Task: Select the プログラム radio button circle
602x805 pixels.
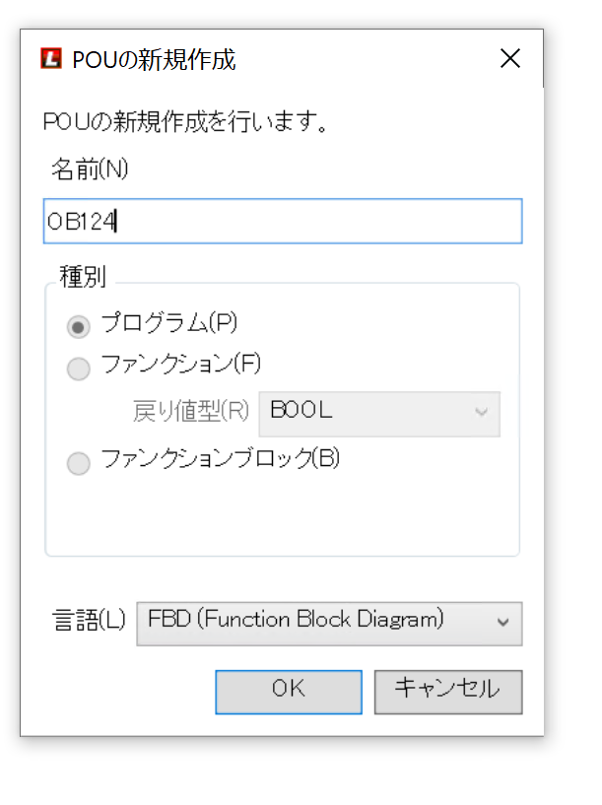Action: (78, 325)
